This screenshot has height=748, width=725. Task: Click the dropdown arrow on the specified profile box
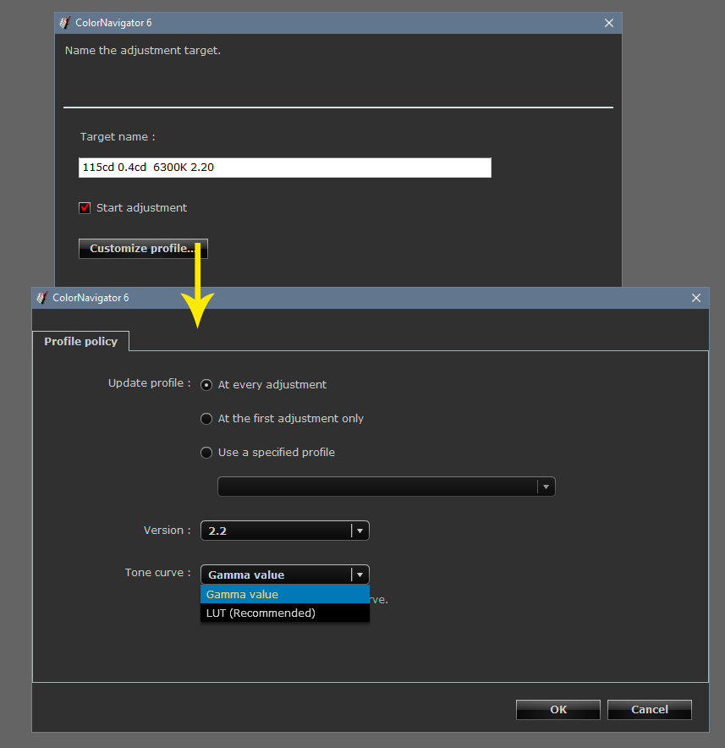(546, 487)
